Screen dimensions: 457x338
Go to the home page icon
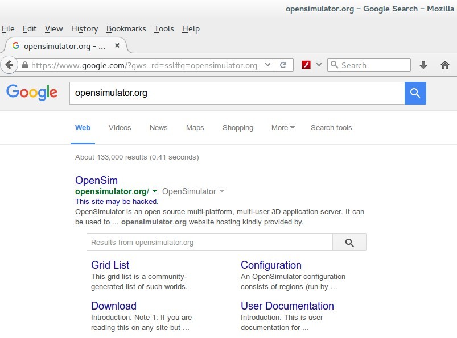[x=444, y=65]
